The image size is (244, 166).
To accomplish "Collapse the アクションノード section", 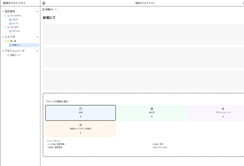I will pyautogui.click(x=3, y=51).
